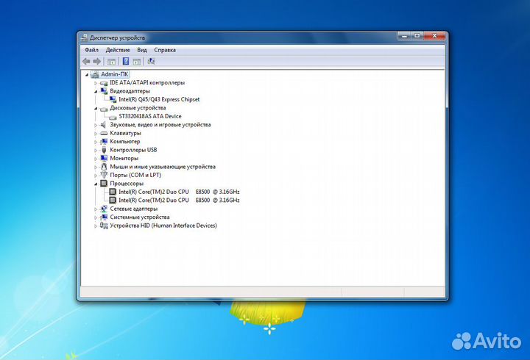This screenshot has height=360, width=530.
Task: Maximize the Диспетчер устройств window
Action: pyautogui.click(x=417, y=36)
